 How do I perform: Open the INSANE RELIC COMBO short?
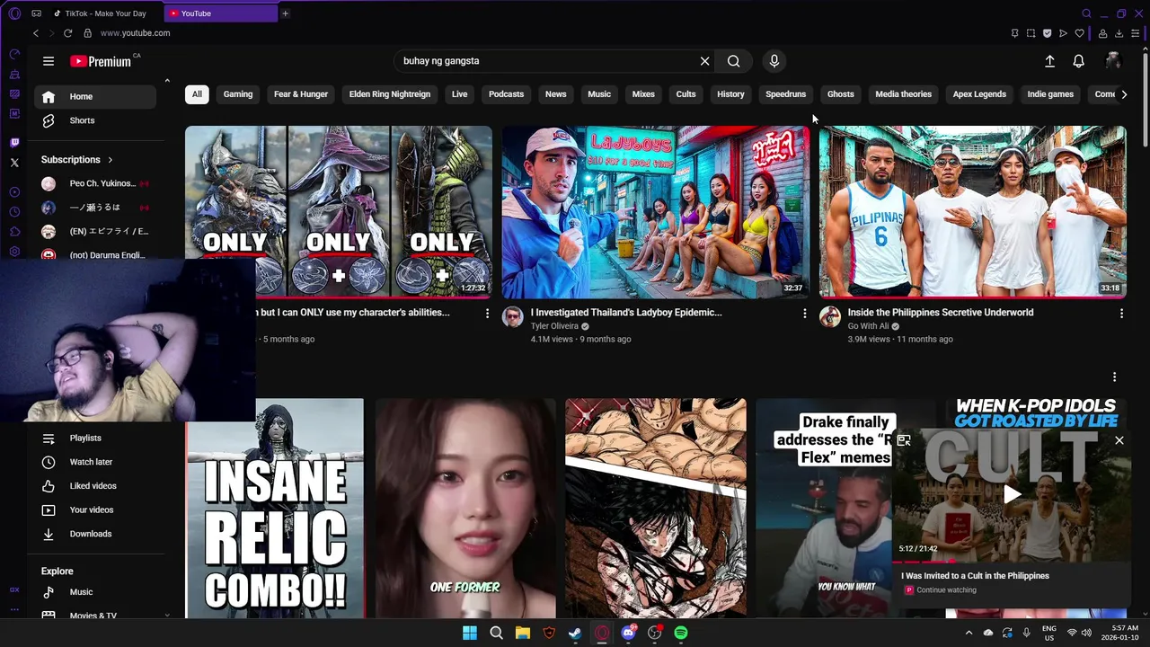(275, 509)
